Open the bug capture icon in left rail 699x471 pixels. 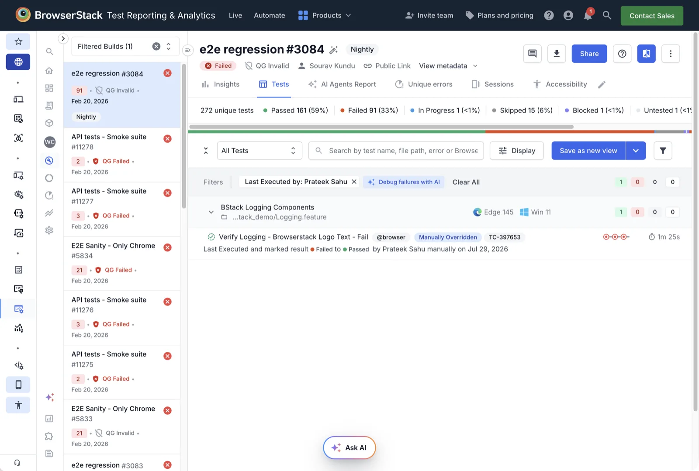(18, 138)
